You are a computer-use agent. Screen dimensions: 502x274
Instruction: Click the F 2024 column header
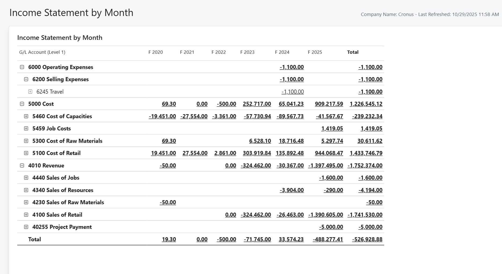(x=282, y=52)
